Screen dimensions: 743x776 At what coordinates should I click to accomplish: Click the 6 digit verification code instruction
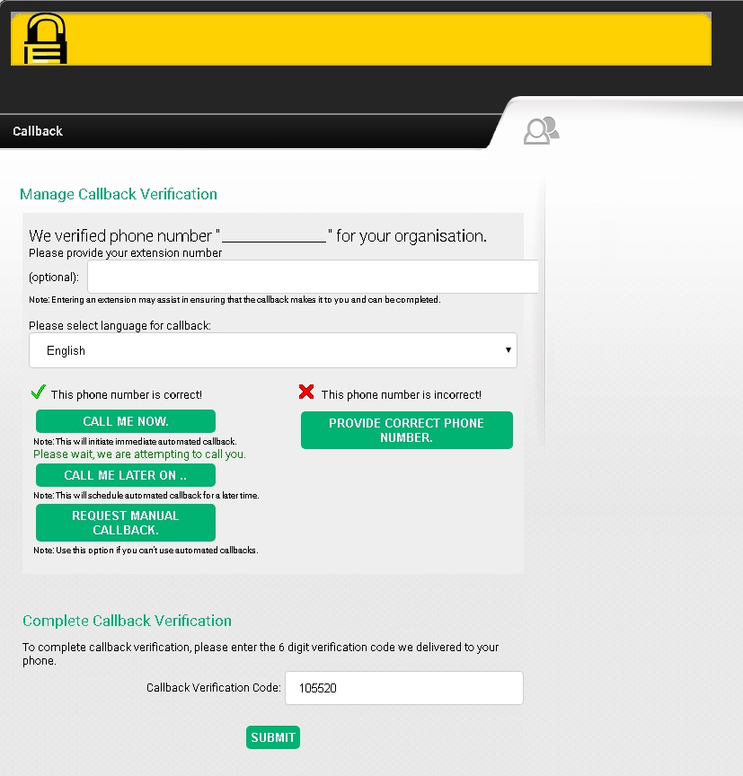(261, 654)
